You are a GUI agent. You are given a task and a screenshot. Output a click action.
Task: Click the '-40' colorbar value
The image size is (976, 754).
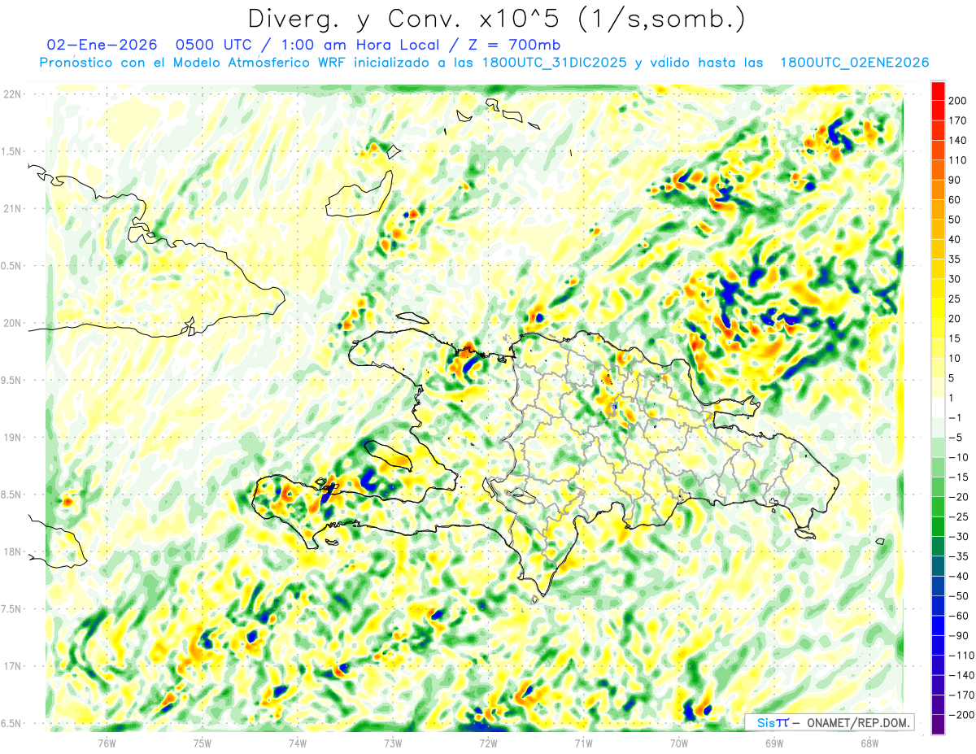(958, 577)
